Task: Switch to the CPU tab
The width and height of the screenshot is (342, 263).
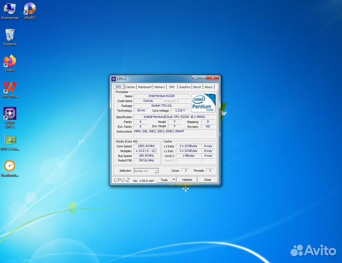Action: pos(118,87)
